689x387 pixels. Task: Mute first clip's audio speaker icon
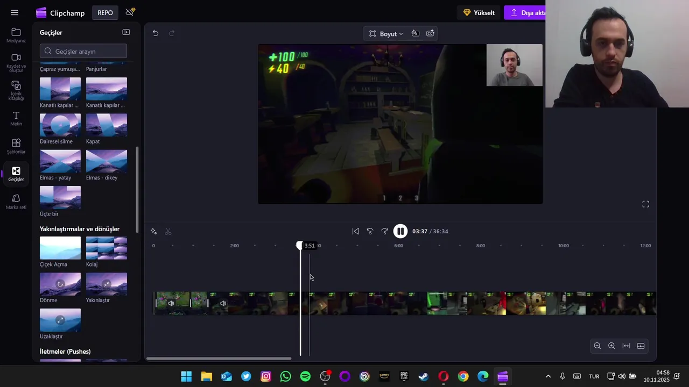171,303
